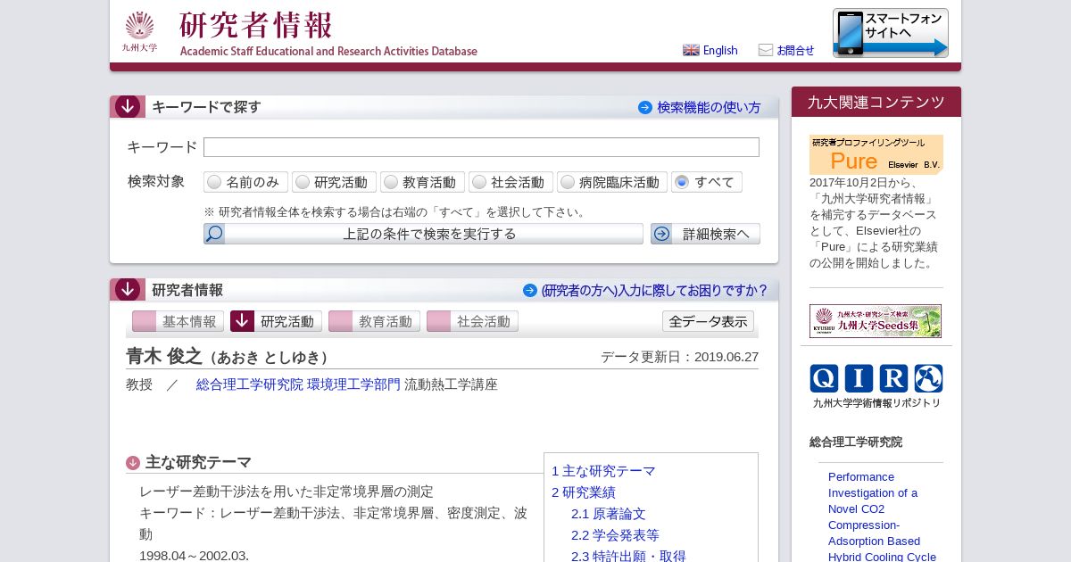Select the 教育活動 search target radio
1071x562 pixels.
(391, 182)
